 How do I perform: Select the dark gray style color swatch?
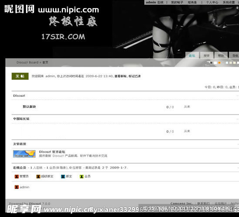pos(211,63)
